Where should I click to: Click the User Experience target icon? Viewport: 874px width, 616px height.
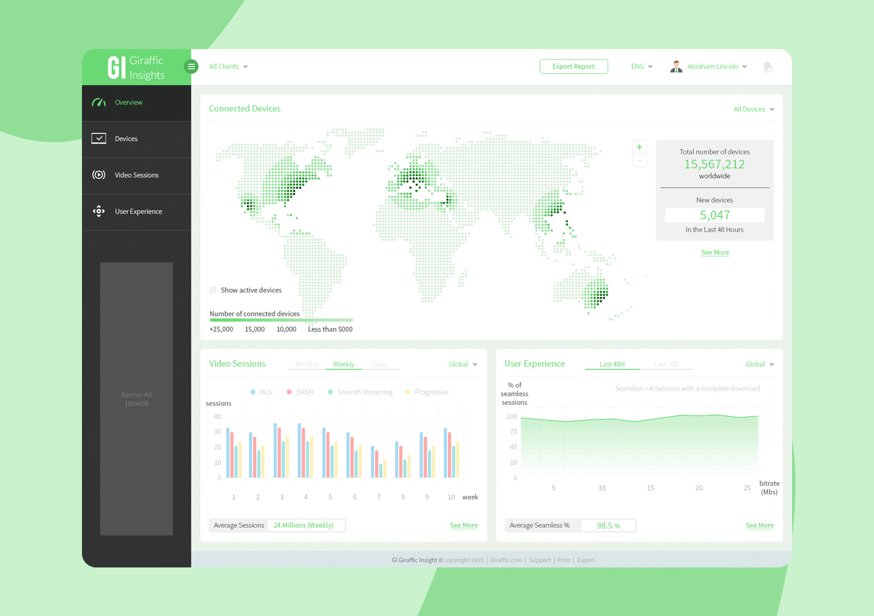(x=99, y=212)
